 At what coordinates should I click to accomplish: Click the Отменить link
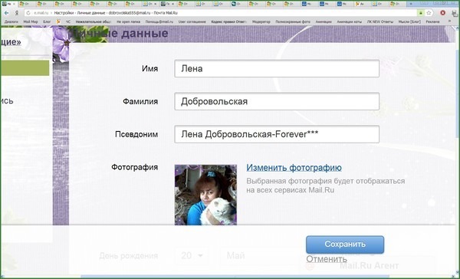327,259
